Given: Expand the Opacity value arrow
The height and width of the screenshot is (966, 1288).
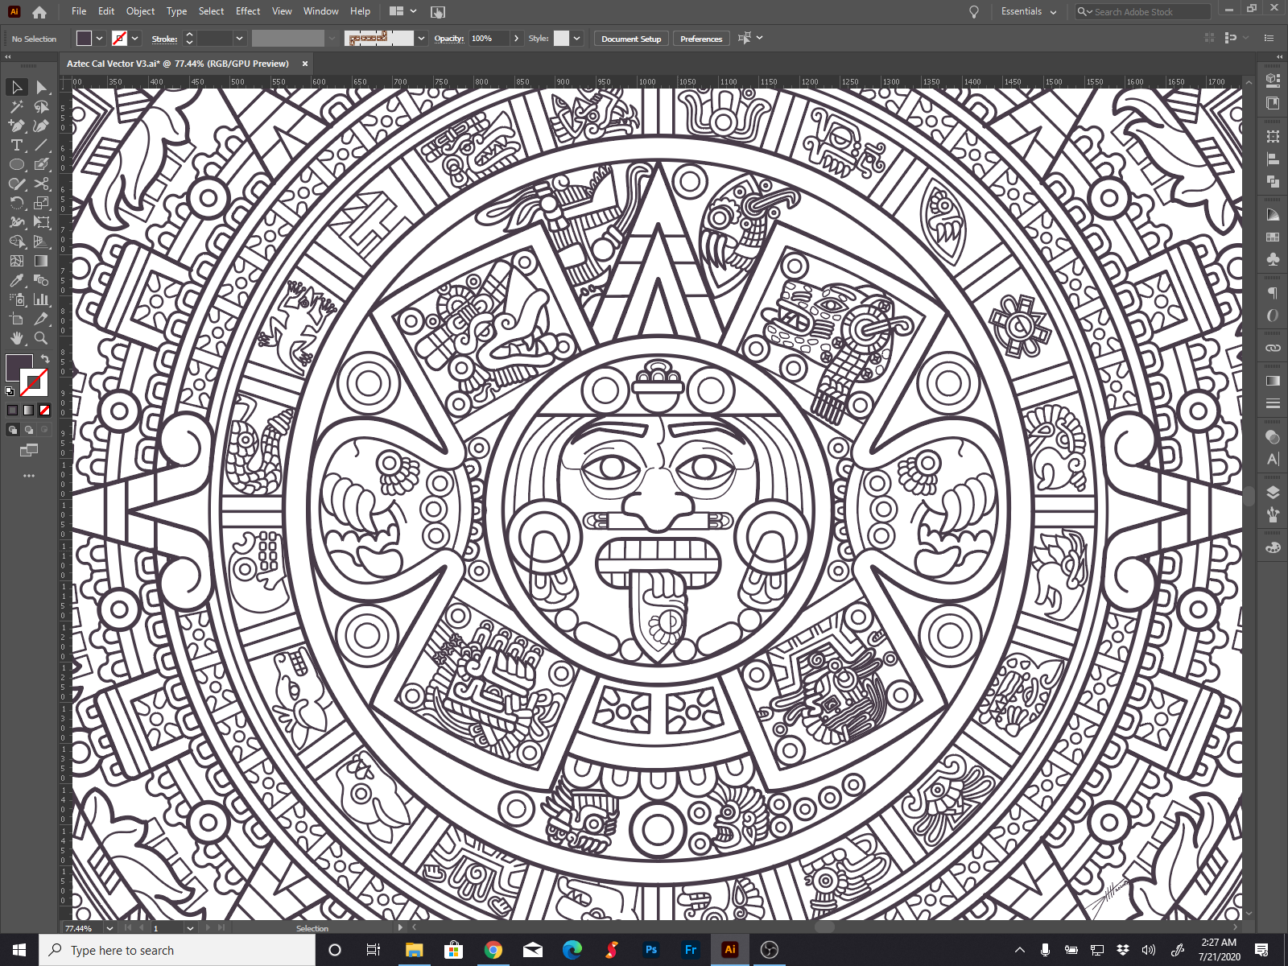Looking at the screenshot, I should pos(516,38).
